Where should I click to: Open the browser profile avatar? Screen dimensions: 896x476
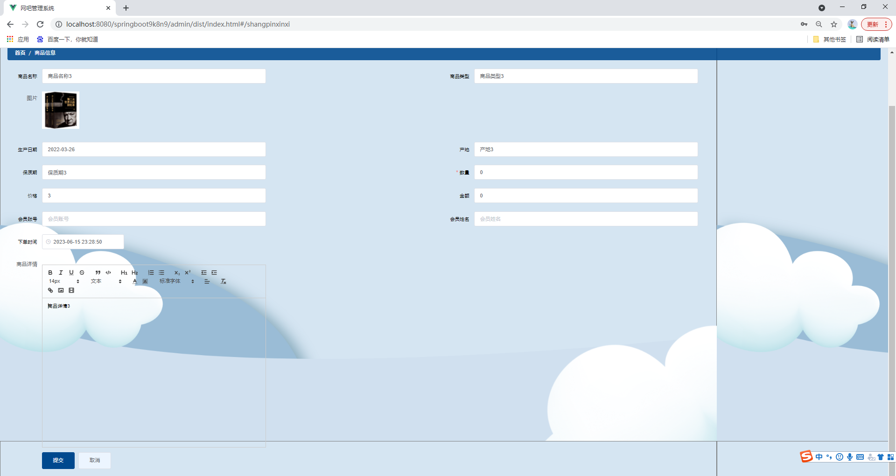[852, 24]
